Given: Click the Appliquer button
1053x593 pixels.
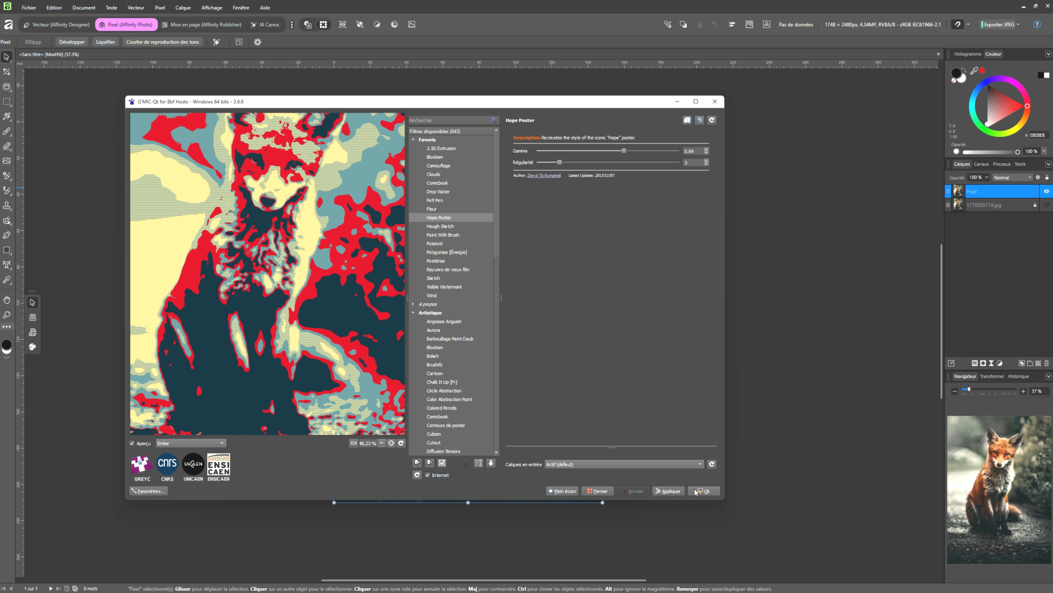Looking at the screenshot, I should click(668, 491).
